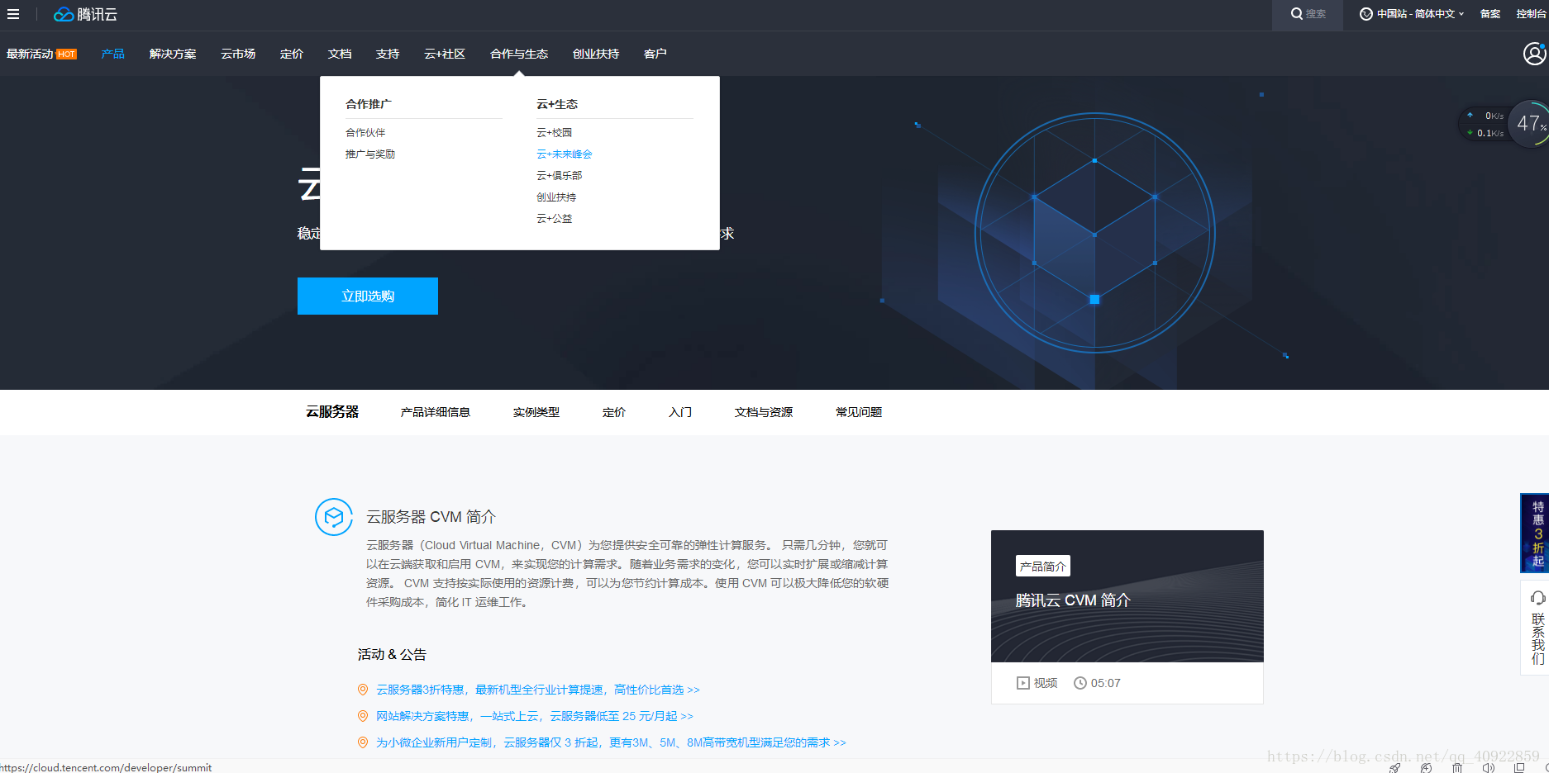Open 控制台 console link
Image resolution: width=1549 pixels, height=773 pixels.
click(x=1531, y=14)
